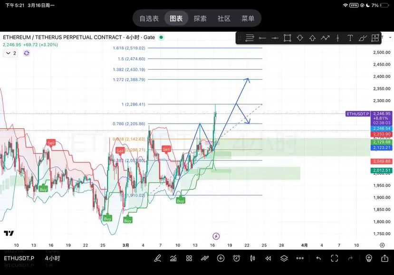Change chart type via candlestick icon
Screen dimensions: 394x275
[x=252, y=258]
